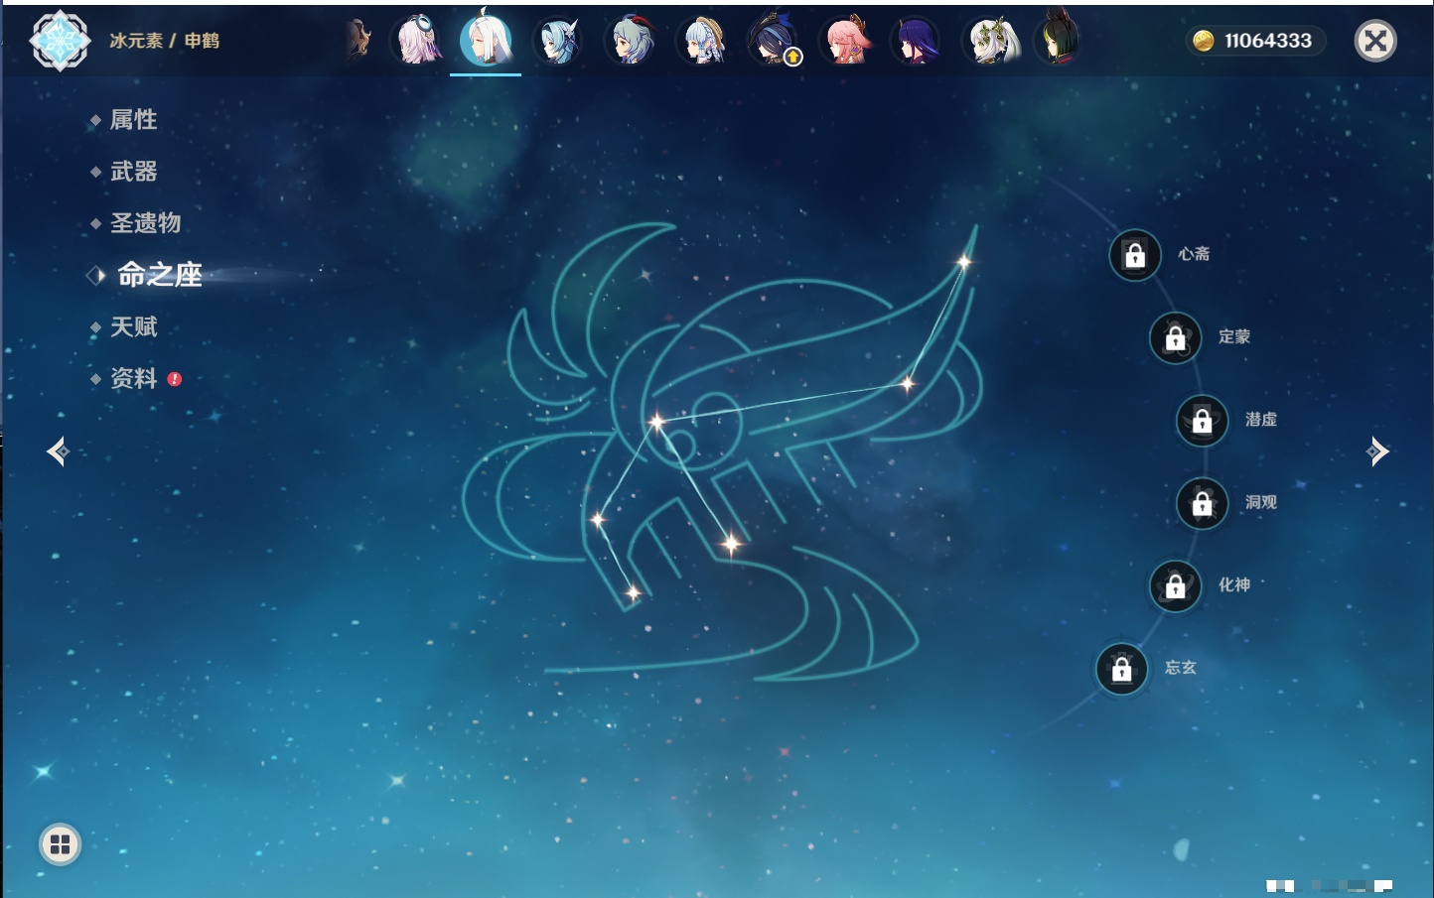Screen dimensions: 1434x898
Task: Open the 属性 attributes tab
Action: click(x=133, y=120)
